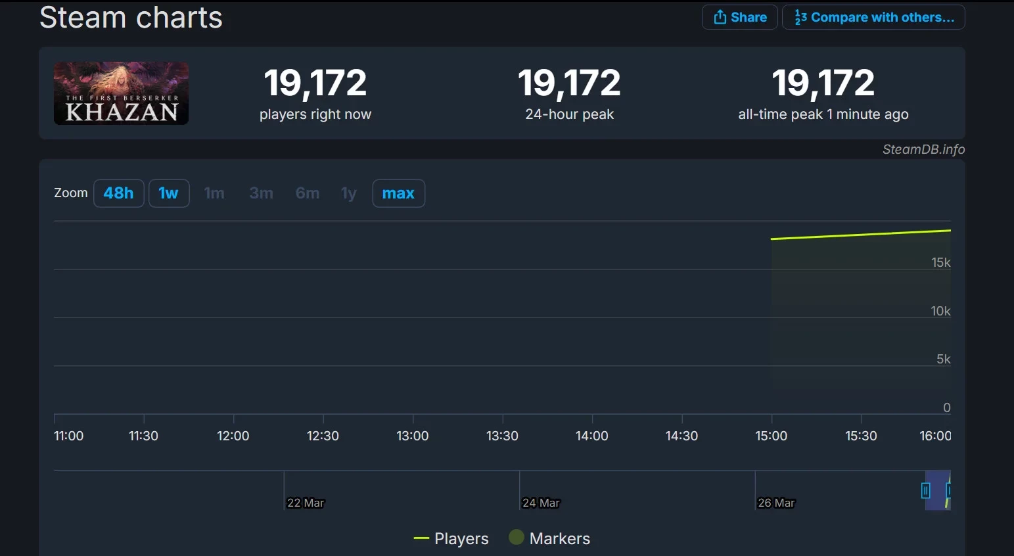
Task: Switch the chart zoom to 1w
Action: click(x=169, y=193)
